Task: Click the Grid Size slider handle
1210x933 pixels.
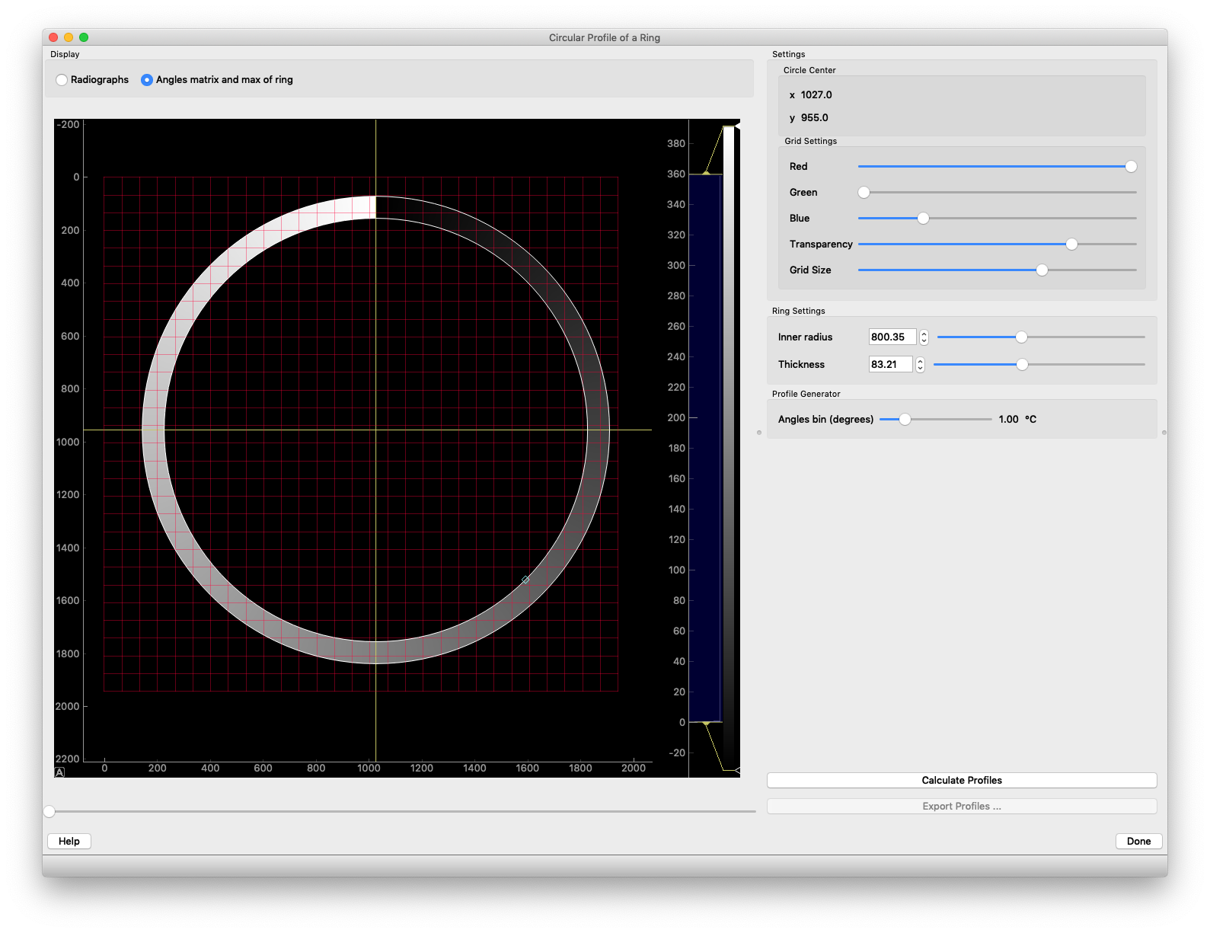Action: [x=1042, y=270]
